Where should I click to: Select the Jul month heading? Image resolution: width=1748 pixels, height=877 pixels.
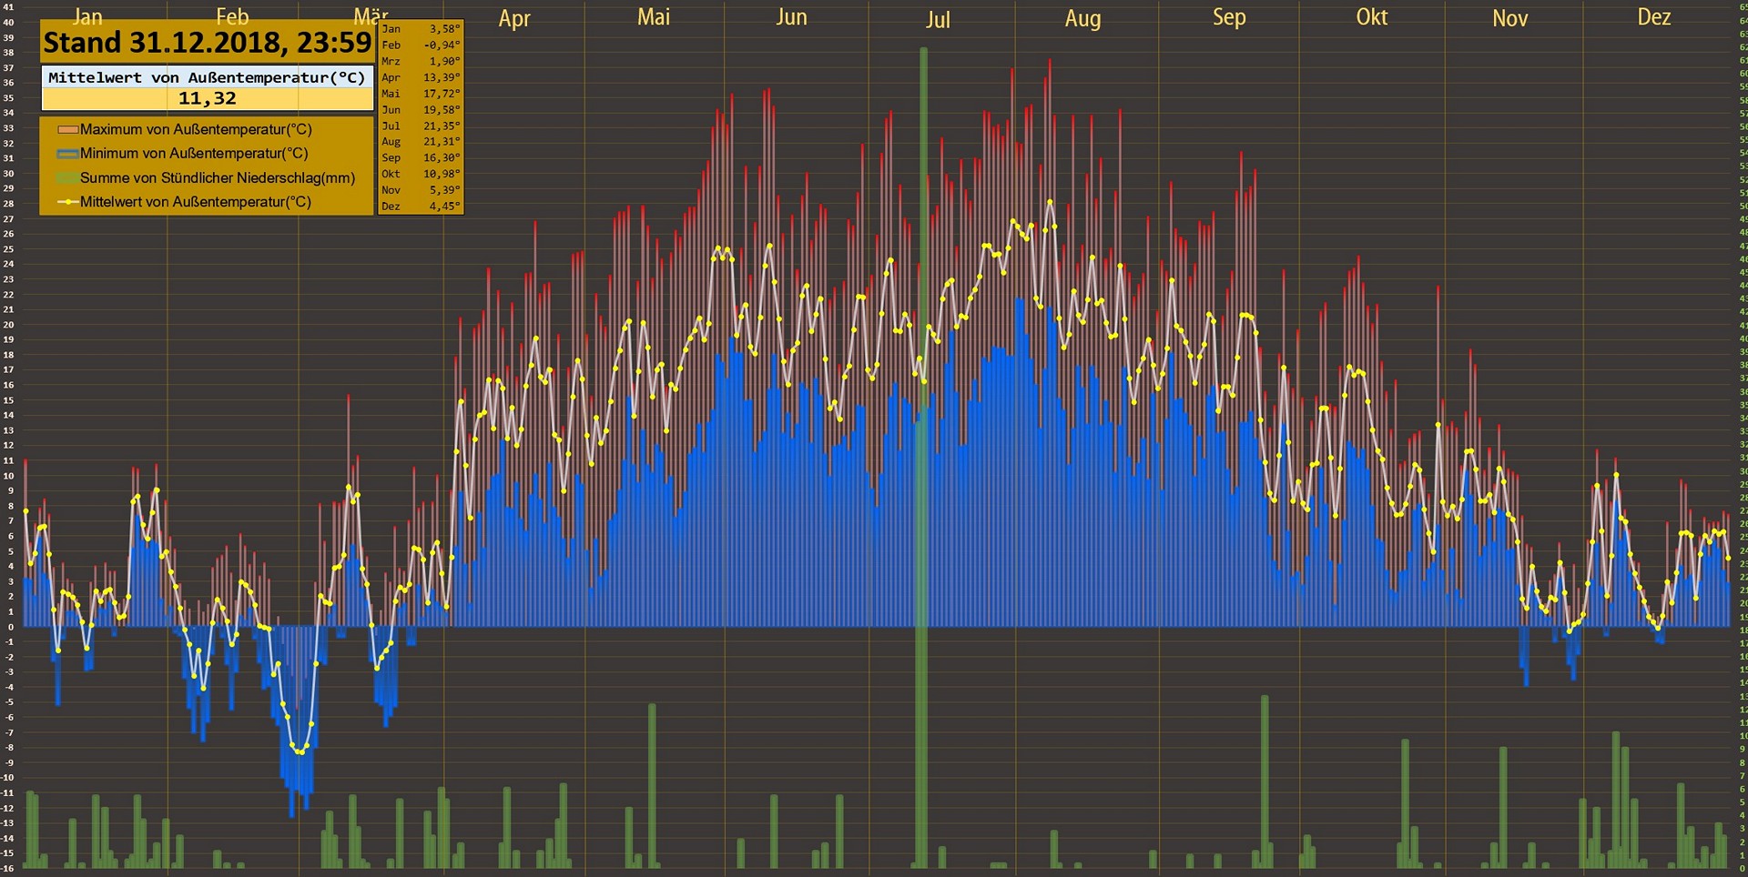[938, 20]
